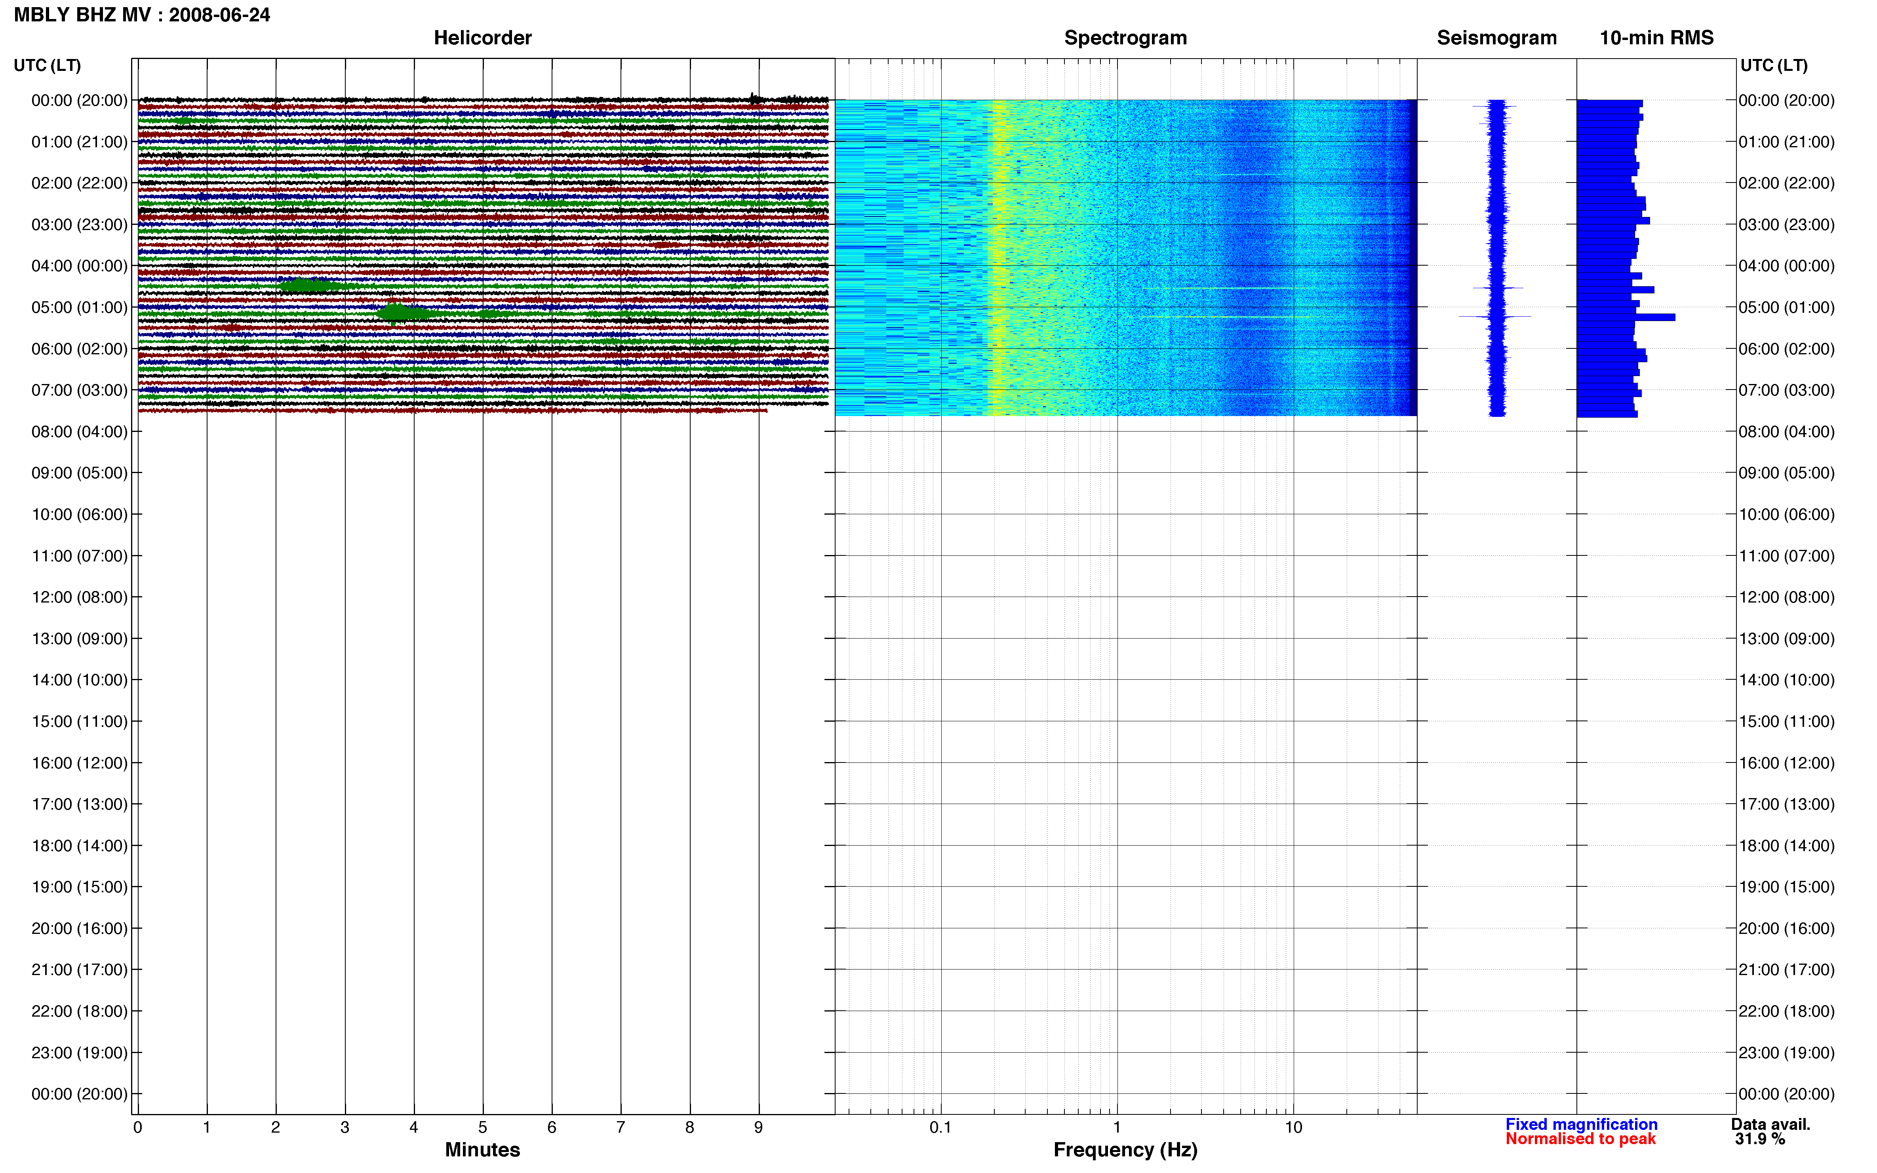The image size is (1877, 1173).
Task: Click right axis label "10:00 (06:00)"
Action: click(1786, 514)
